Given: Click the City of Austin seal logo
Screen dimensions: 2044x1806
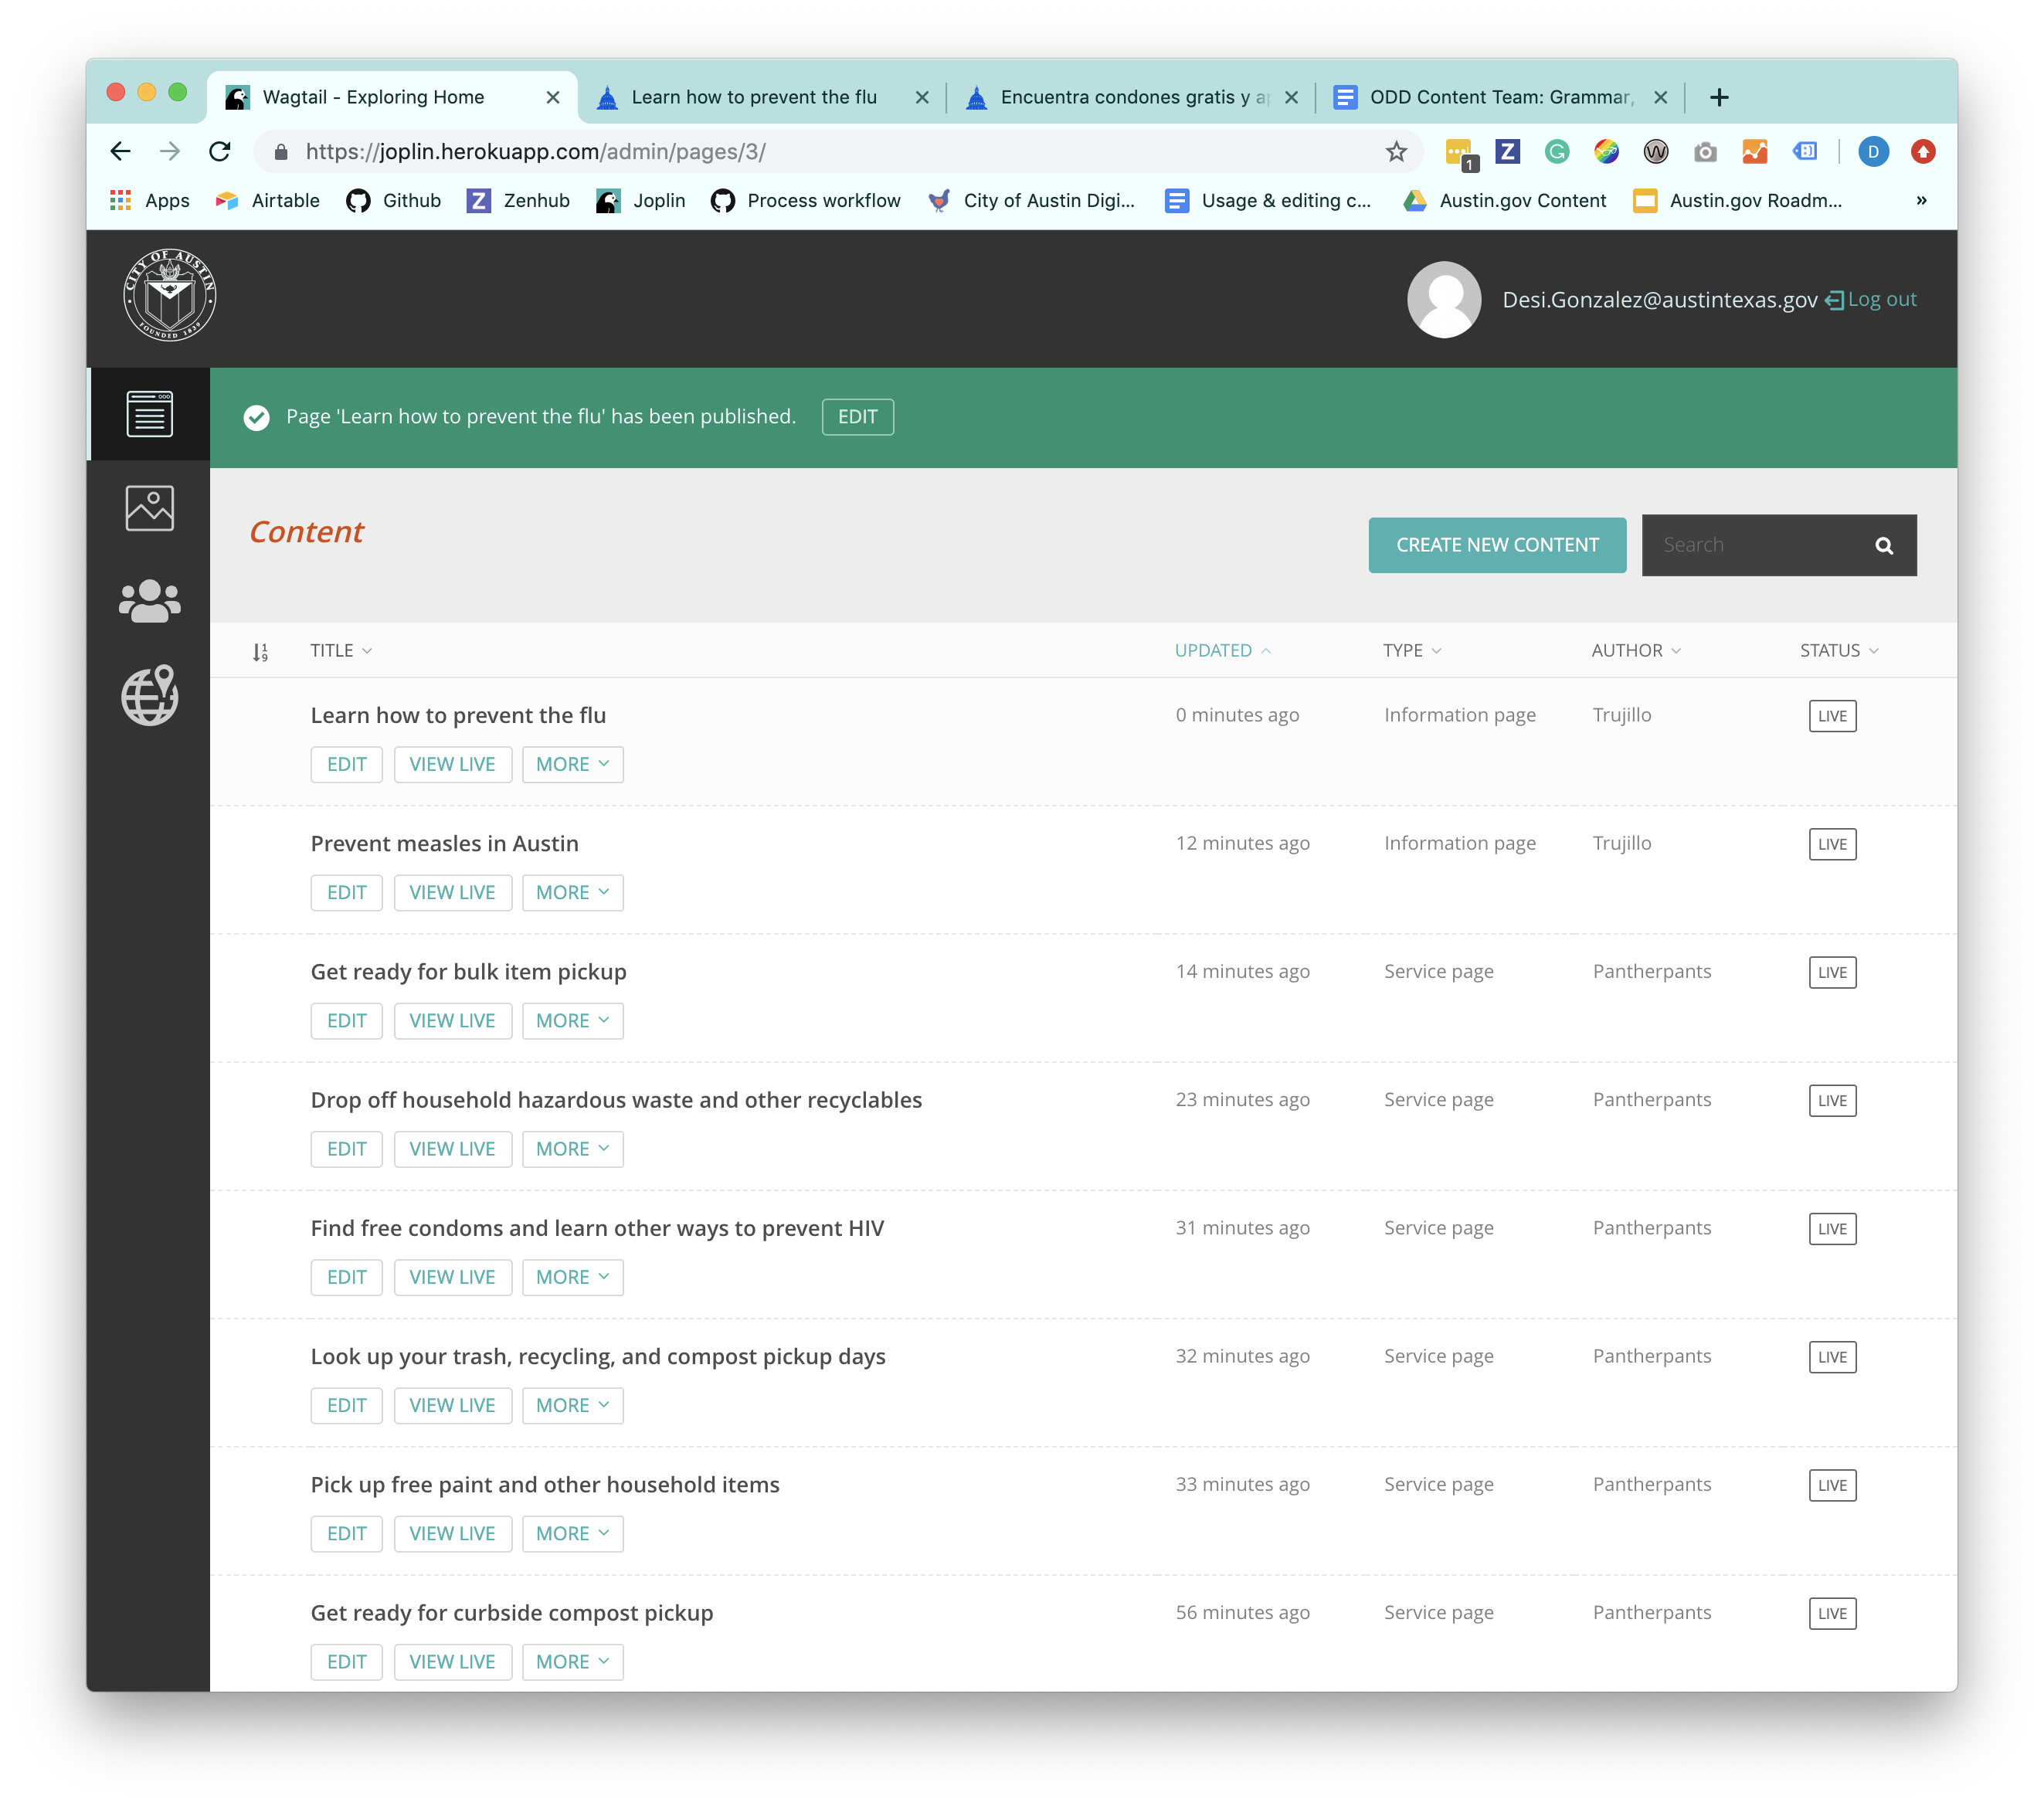Looking at the screenshot, I should (169, 296).
